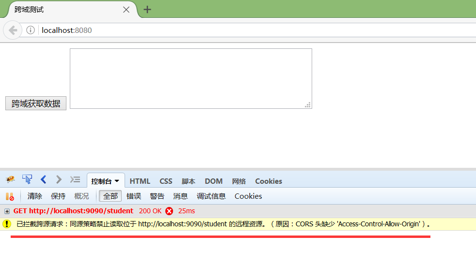The width and height of the screenshot is (476, 265).
Task: Expand the GET localhost:9090/student request
Action: tap(7, 211)
